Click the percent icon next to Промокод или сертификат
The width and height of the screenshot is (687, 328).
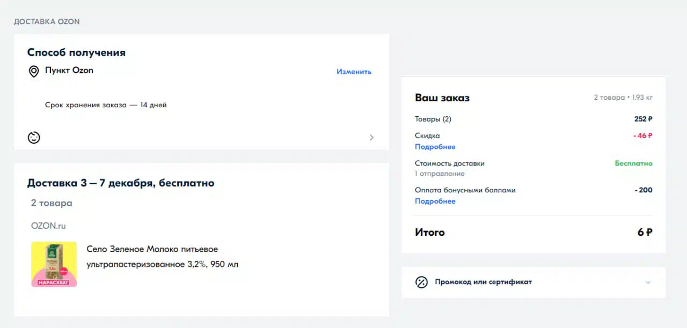click(421, 282)
